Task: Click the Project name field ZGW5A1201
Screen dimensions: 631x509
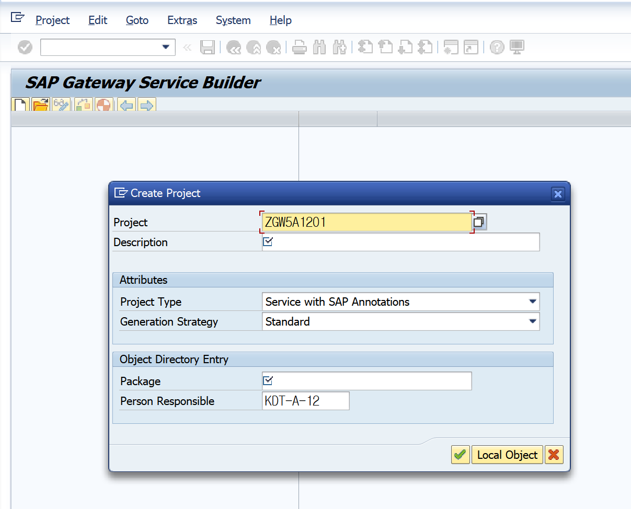Action: 367,222
